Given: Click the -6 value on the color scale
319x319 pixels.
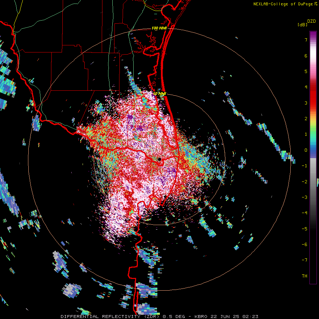Looking at the screenshot, I should point(304,244).
